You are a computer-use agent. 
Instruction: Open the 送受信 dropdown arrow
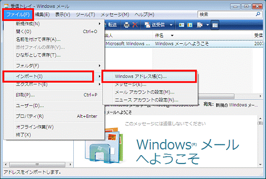point(171,25)
